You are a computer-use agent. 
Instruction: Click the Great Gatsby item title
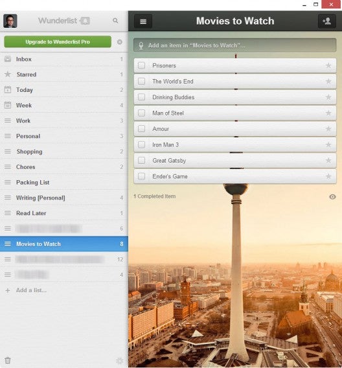[x=169, y=161]
